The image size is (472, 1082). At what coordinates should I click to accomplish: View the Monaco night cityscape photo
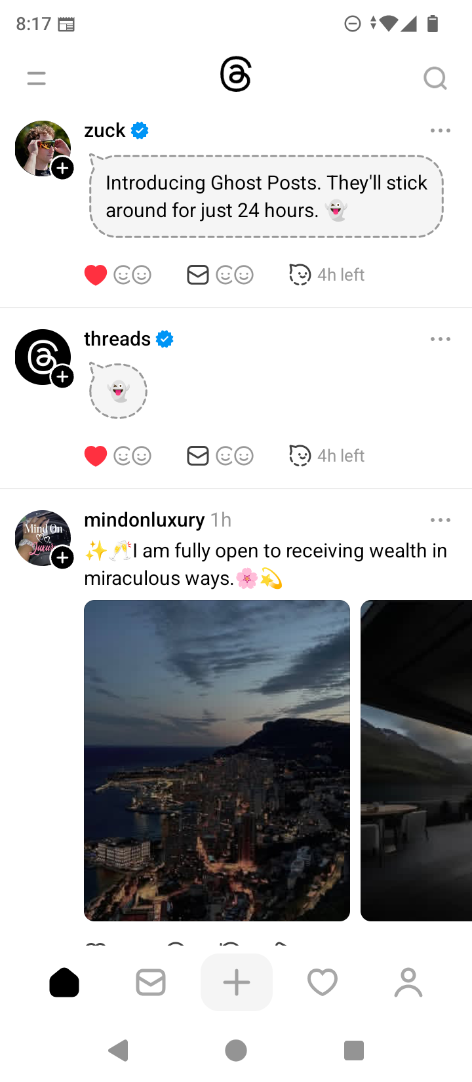click(x=217, y=761)
